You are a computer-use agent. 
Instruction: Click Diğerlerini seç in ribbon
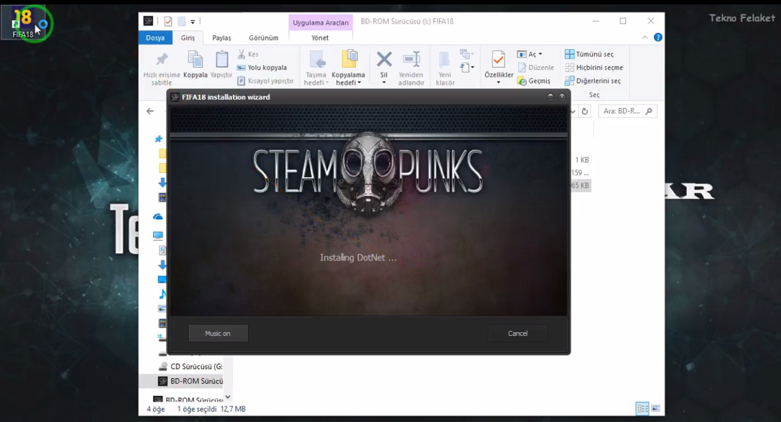click(593, 81)
